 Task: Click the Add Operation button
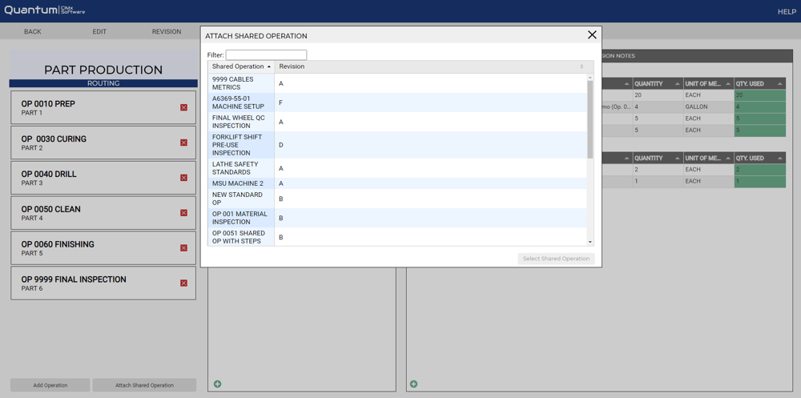(50, 385)
